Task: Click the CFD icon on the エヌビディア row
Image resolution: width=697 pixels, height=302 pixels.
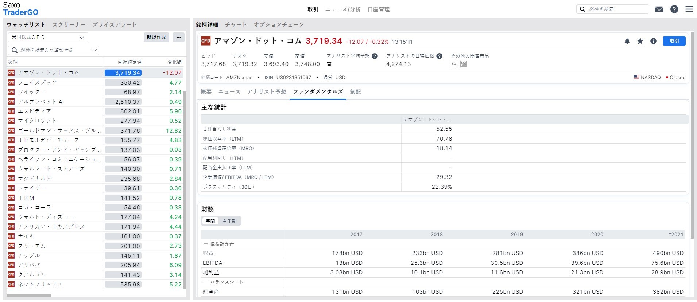Action: 11,111
